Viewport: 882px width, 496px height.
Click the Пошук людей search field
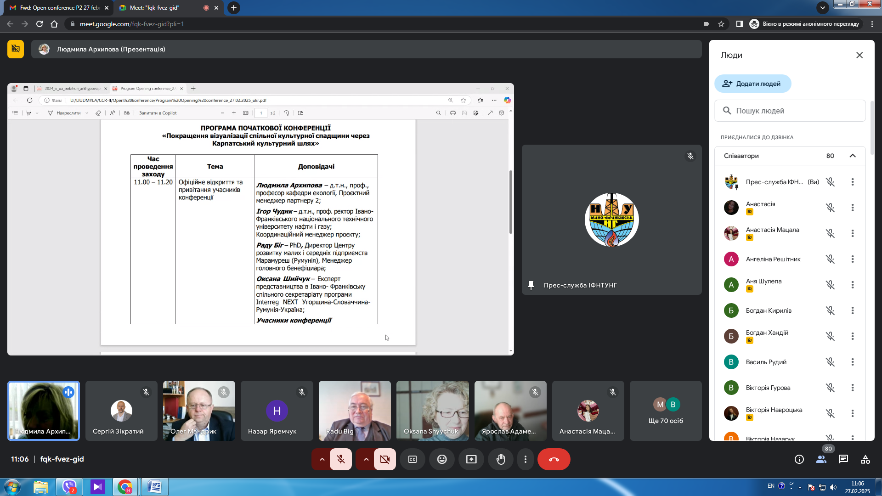coord(790,111)
